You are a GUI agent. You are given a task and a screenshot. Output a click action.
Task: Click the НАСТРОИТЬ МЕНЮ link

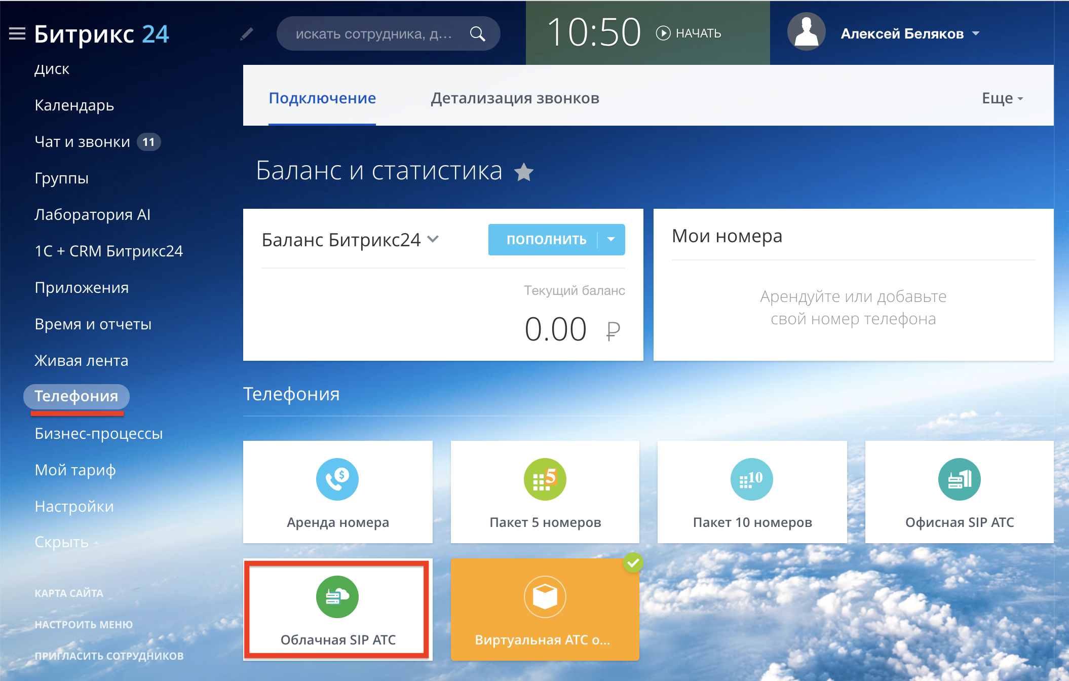(84, 624)
